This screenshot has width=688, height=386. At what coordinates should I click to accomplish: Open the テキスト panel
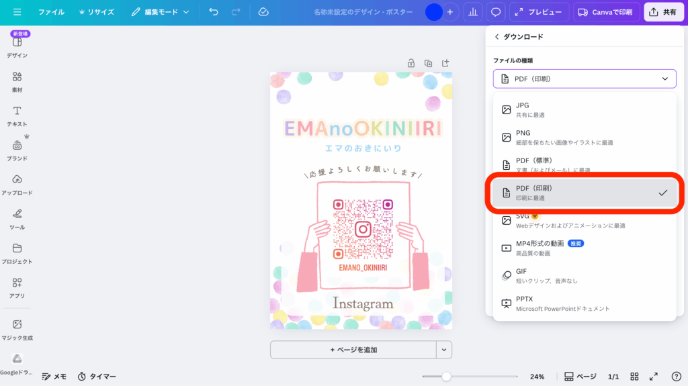(17, 116)
